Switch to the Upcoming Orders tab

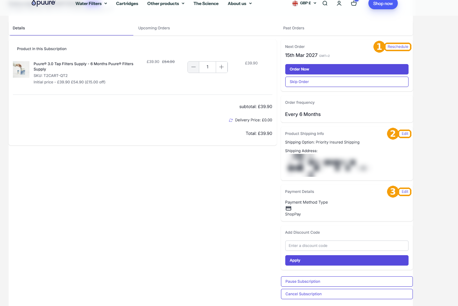[154, 28]
